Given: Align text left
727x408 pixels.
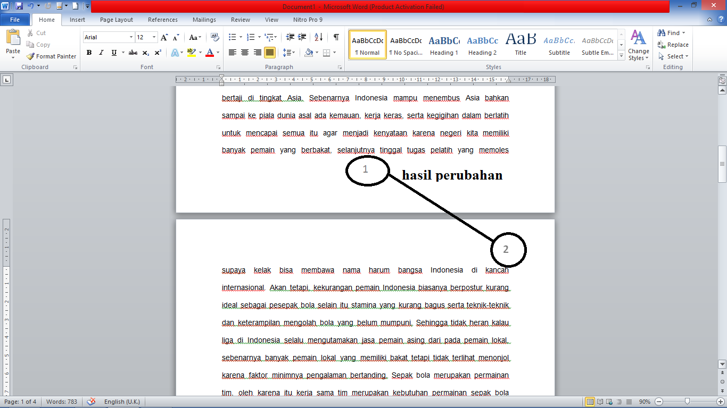Looking at the screenshot, I should click(x=232, y=53).
